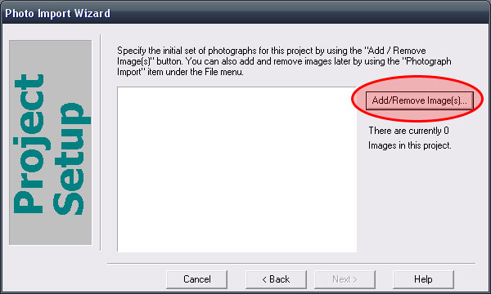Image resolution: width=491 pixels, height=294 pixels.
Task: Click inside the empty photograph list box
Action: pos(237,169)
